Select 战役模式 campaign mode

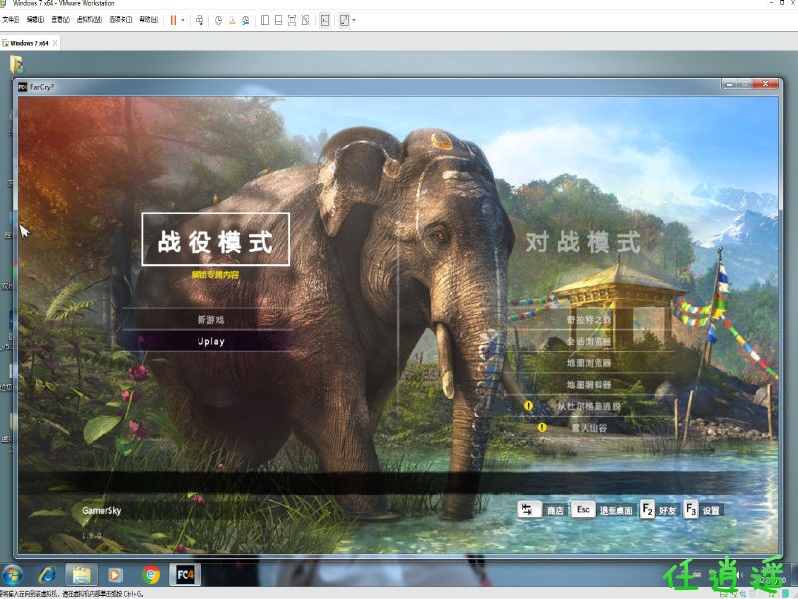point(215,240)
